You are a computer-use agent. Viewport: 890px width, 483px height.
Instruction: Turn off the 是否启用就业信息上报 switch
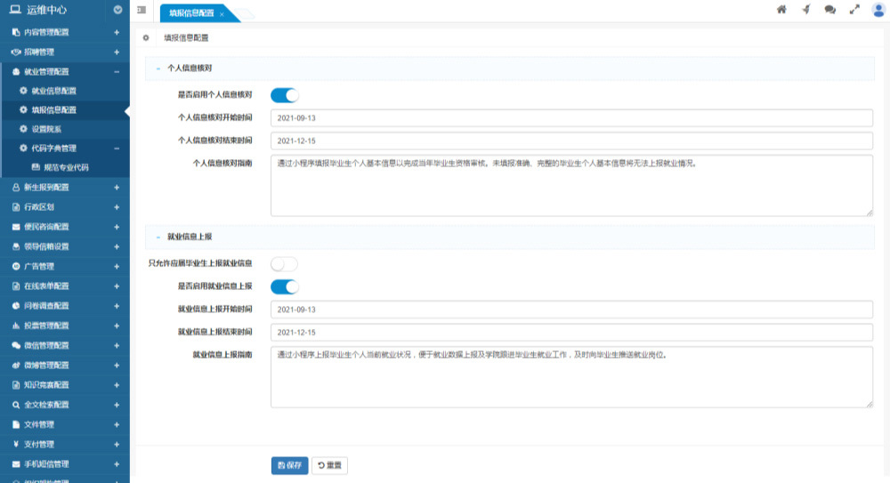pos(284,286)
